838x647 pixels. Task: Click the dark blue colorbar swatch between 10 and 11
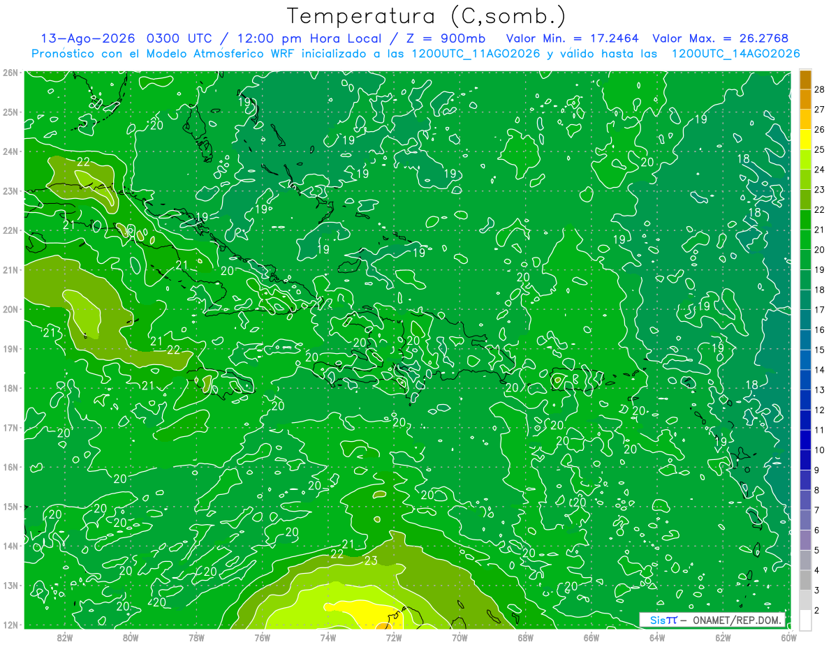click(x=805, y=440)
